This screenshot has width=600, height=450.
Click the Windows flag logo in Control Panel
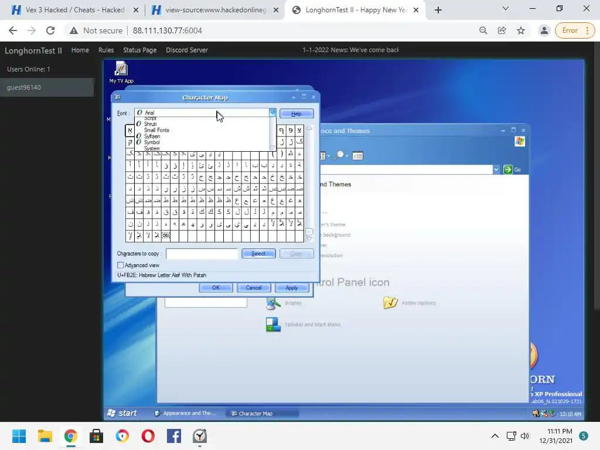pyautogui.click(x=520, y=142)
